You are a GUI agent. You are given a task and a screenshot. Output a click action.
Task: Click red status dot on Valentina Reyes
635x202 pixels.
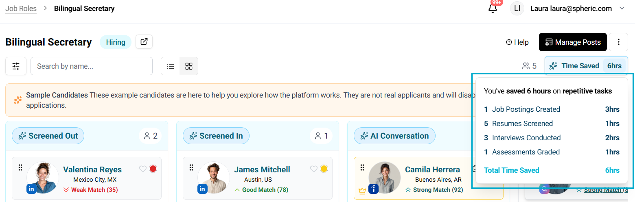[153, 169]
